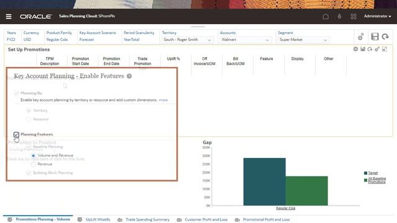The image size is (397, 223).
Task: Click the Bill Back/UOM column header
Action: click(x=236, y=61)
